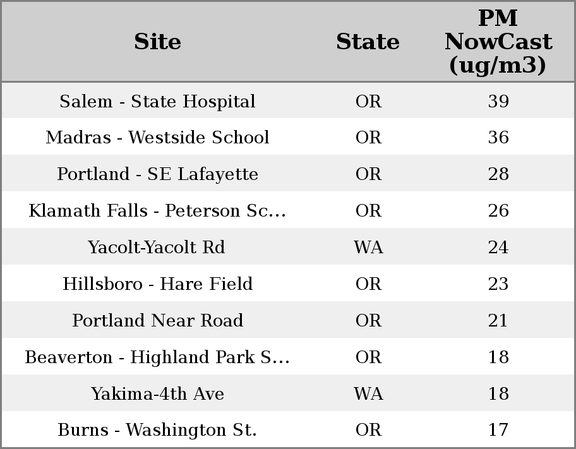Select the Yacolt-Yacolt Rd site
This screenshot has height=449, width=576.
point(157,248)
